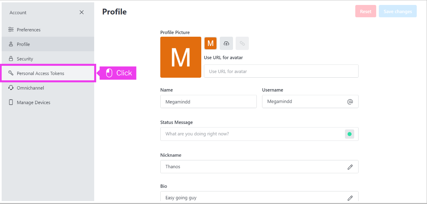Click the Profile Picture label
Viewport: 427px width, 204px height.
pyautogui.click(x=175, y=32)
